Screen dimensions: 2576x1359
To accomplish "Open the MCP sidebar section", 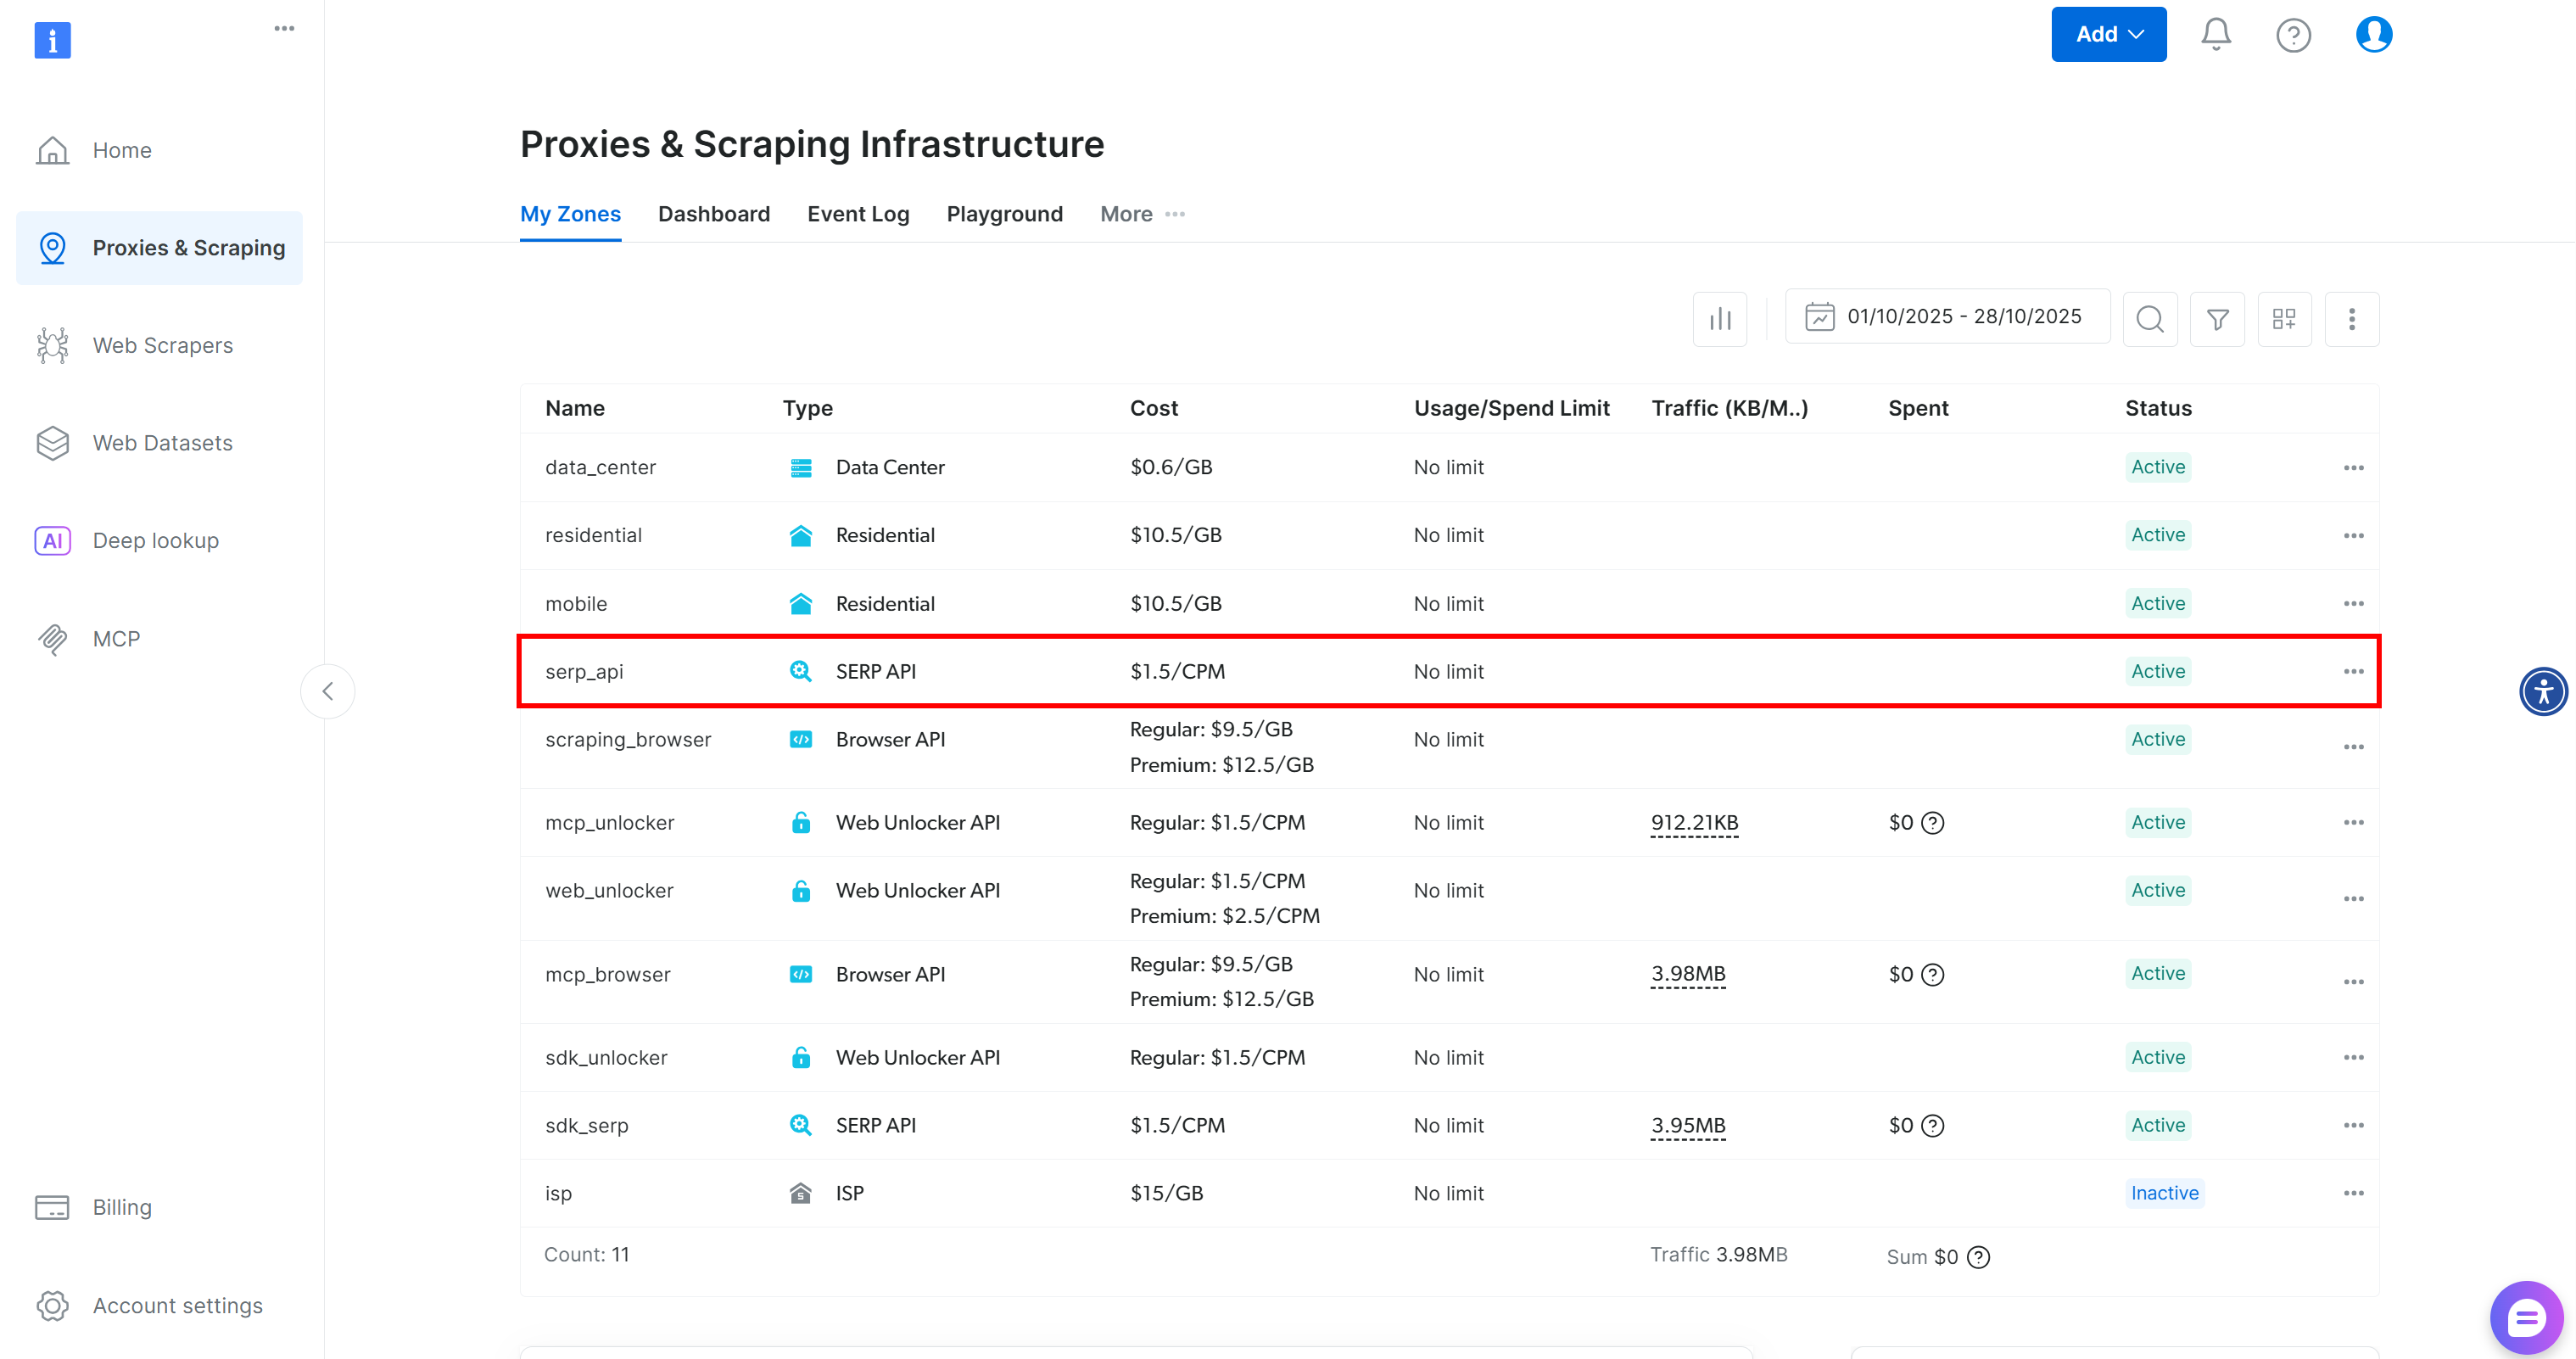I will pos(117,638).
